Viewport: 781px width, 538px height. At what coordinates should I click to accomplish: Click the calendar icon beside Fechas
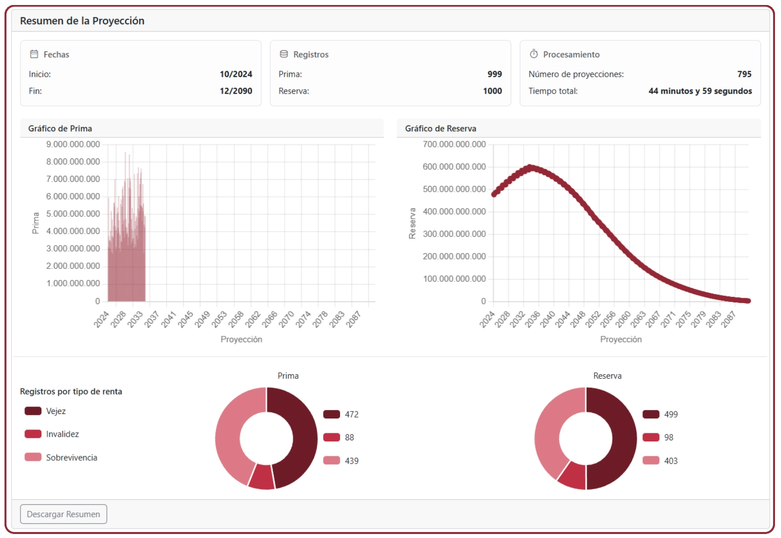34,54
